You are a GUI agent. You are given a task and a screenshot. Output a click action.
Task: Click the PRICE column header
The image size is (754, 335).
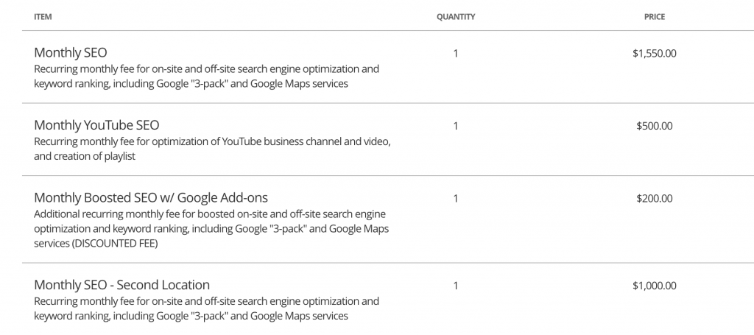pyautogui.click(x=654, y=17)
